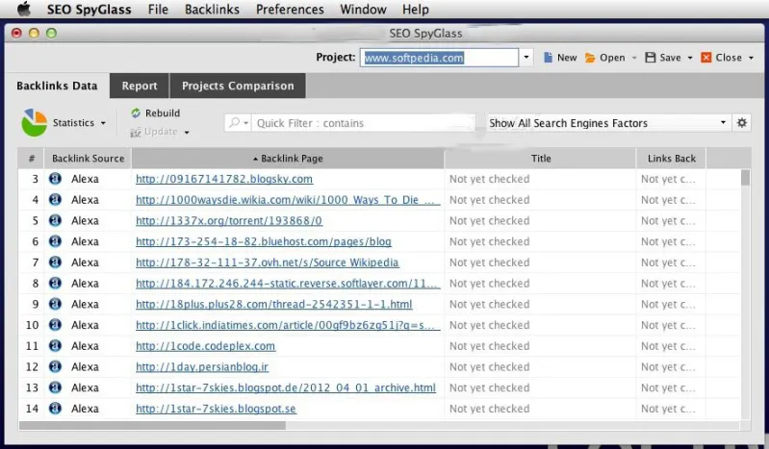Screen dimensions: 769x449
Task: Open the 09167141782.blogsky.com link
Action: 224,179
